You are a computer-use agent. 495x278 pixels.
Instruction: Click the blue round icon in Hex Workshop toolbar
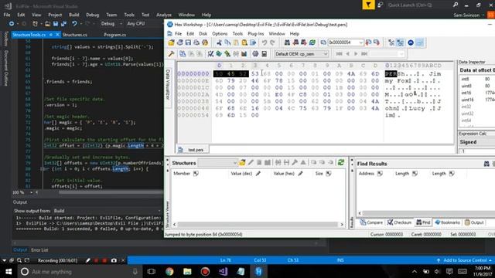click(411, 42)
